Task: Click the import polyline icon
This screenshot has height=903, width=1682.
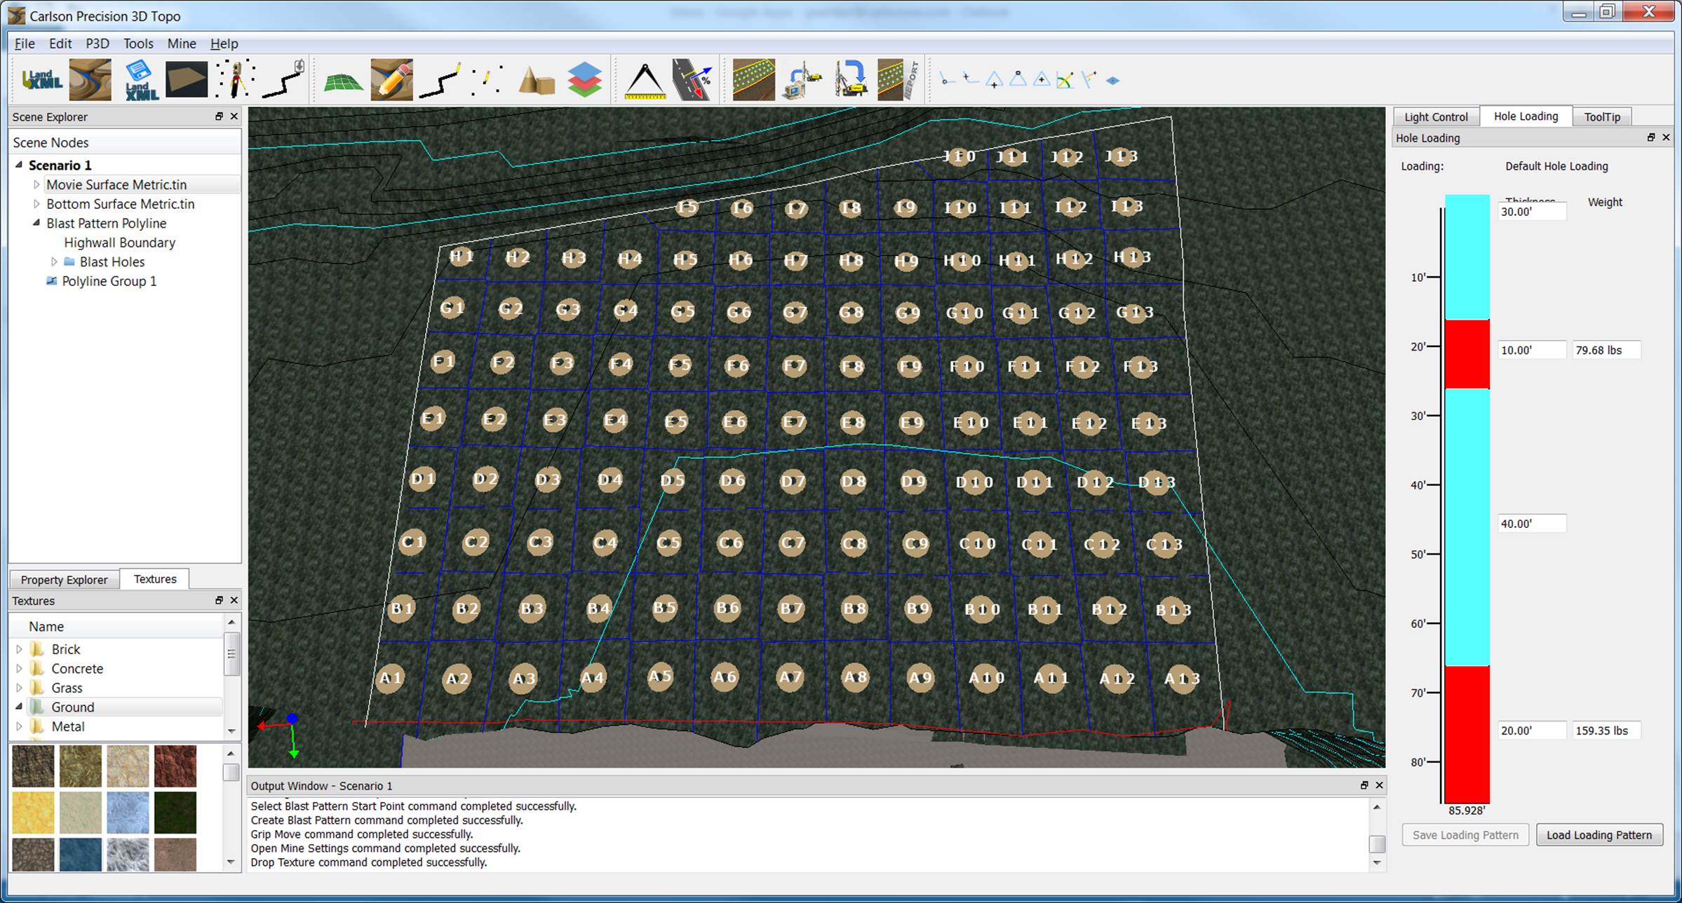Action: click(283, 80)
